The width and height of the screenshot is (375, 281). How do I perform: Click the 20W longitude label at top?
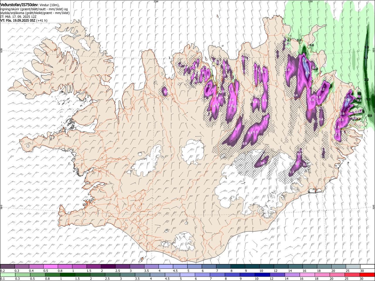tap(156, 1)
